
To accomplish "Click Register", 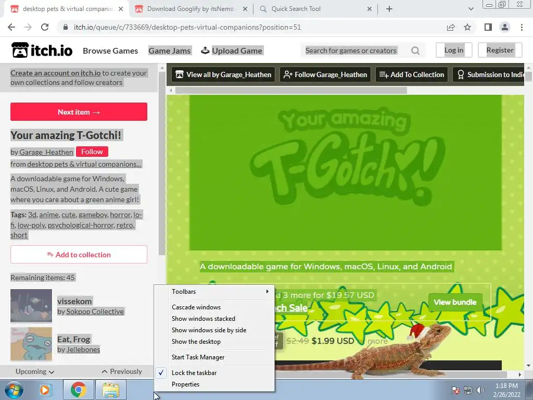I will (500, 51).
